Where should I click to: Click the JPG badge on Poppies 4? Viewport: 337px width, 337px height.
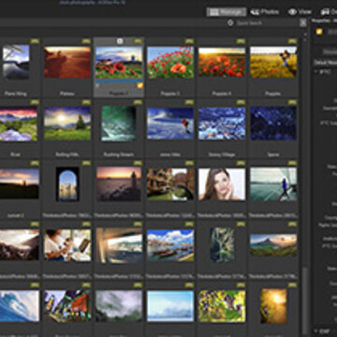tap(241, 41)
